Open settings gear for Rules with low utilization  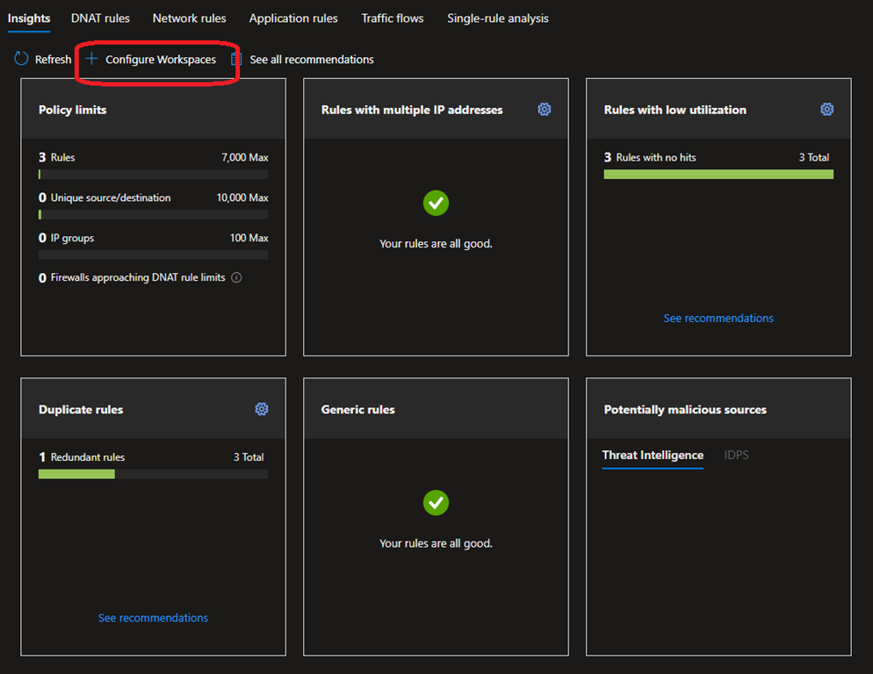point(826,110)
